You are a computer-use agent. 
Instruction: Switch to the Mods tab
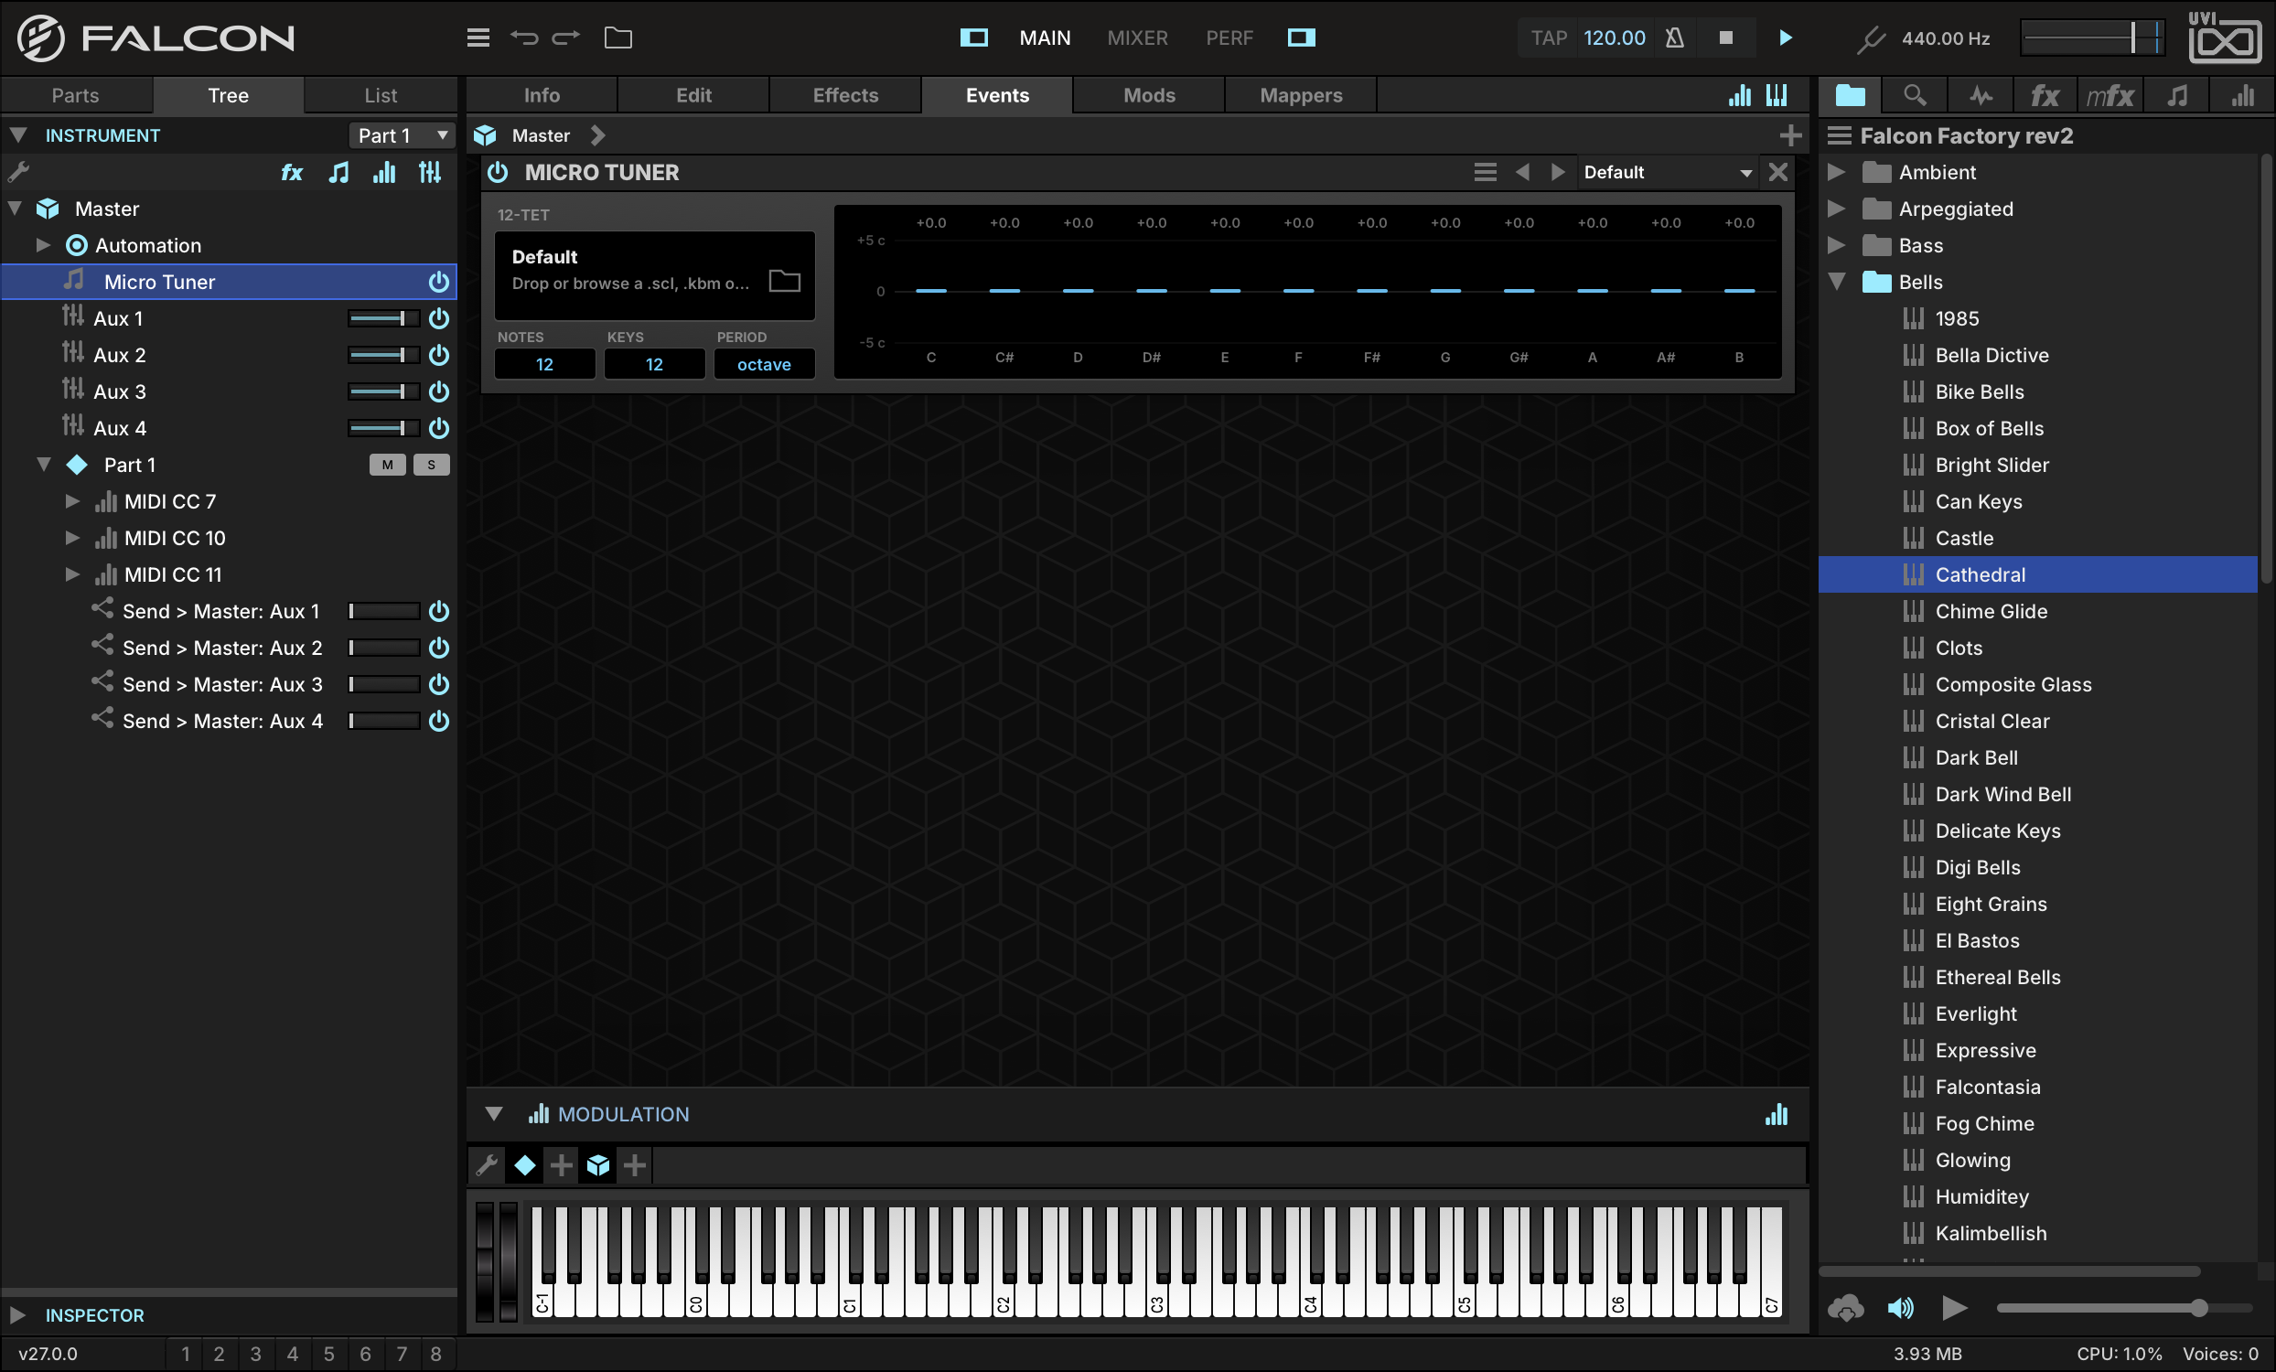pyautogui.click(x=1149, y=95)
